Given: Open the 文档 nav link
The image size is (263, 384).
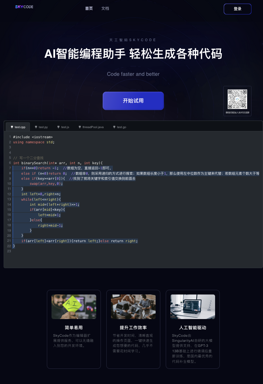Looking at the screenshot, I should (105, 8).
